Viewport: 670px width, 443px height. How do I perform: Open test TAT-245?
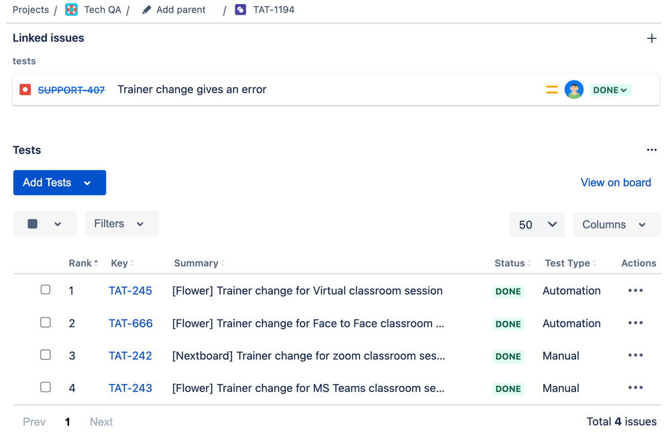(130, 290)
